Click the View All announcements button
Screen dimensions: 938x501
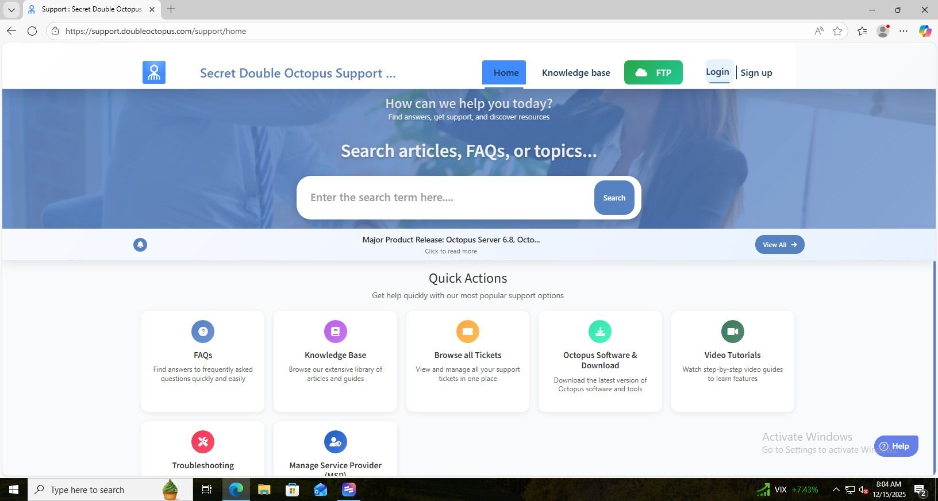click(x=780, y=245)
